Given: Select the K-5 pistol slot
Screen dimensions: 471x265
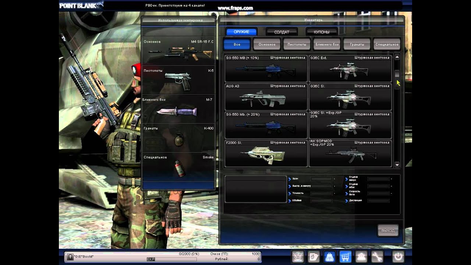Looking at the screenshot, I should (x=178, y=80).
